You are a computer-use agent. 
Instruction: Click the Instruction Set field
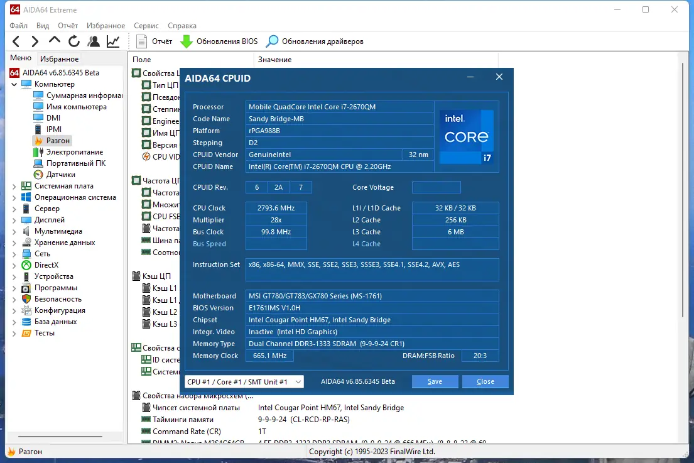(x=372, y=270)
